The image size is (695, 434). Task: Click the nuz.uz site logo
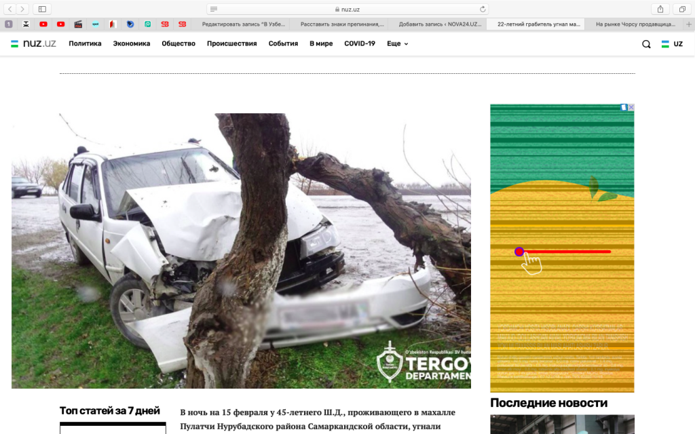click(33, 43)
